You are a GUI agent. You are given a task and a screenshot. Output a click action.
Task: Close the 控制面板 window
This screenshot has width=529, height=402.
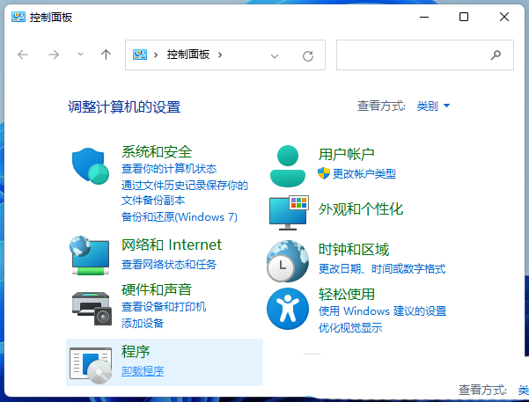pos(504,17)
